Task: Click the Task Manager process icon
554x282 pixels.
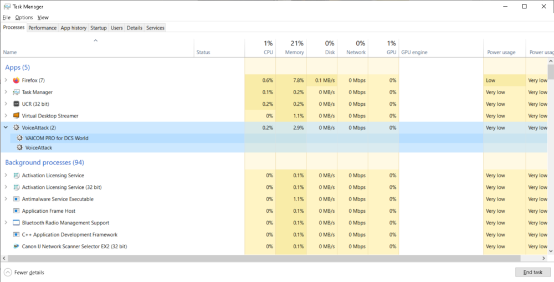Action: coord(16,92)
